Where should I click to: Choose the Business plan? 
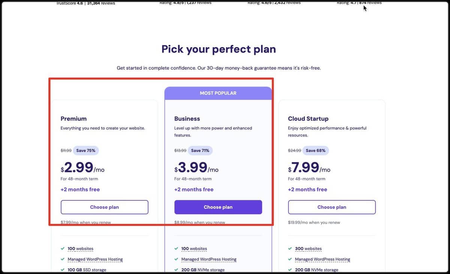pos(218,207)
